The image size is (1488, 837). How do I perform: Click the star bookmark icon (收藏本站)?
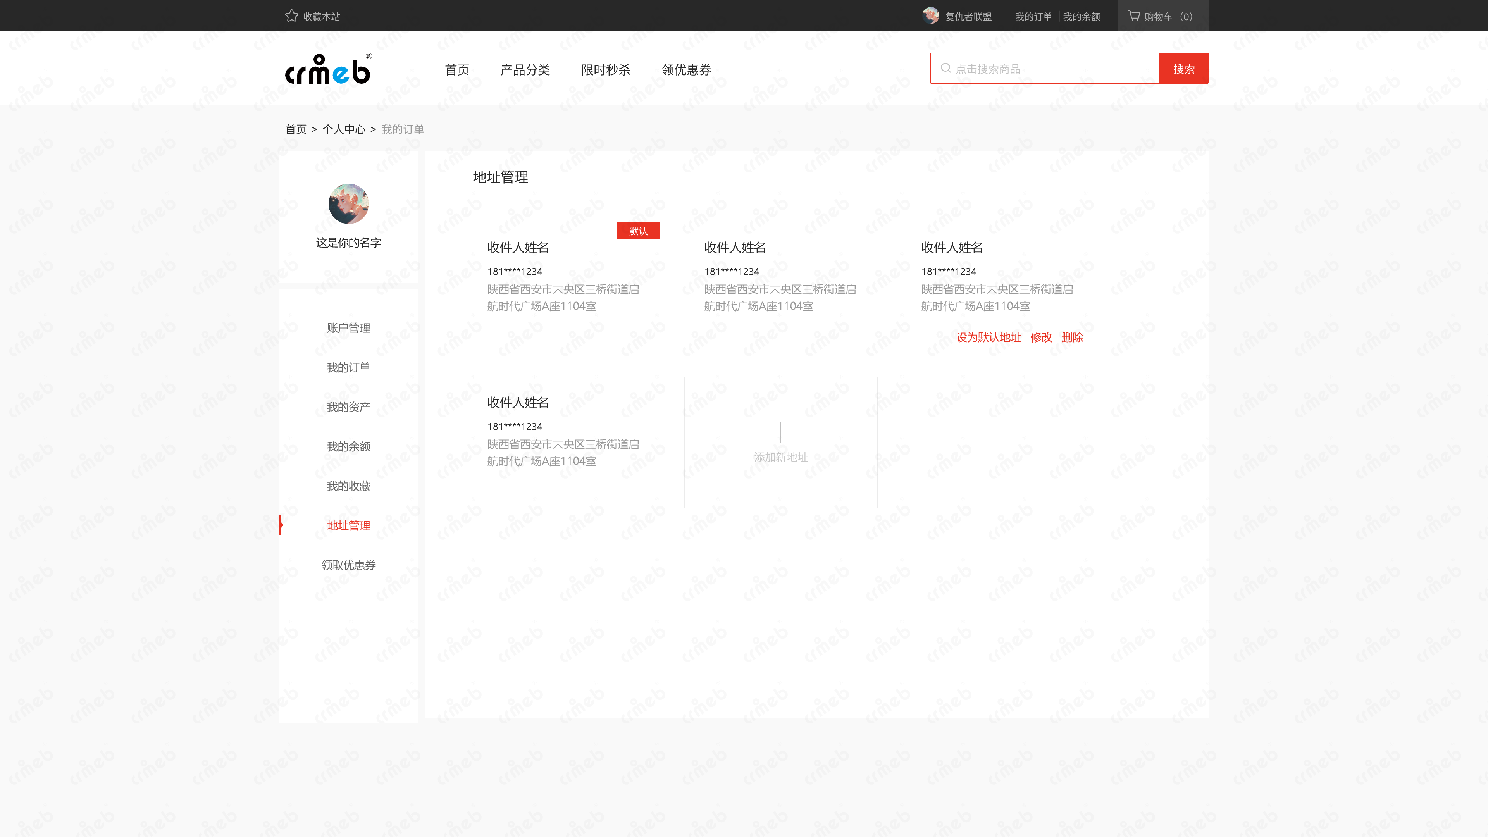[291, 16]
